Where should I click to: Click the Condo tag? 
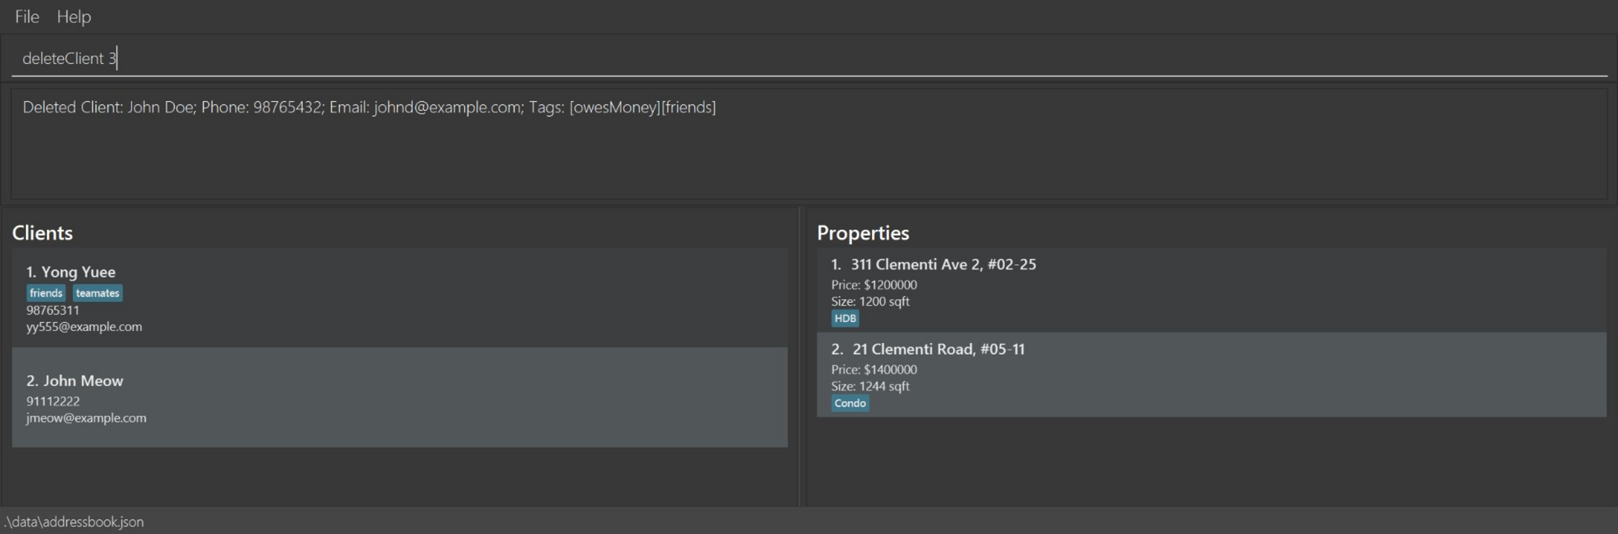(850, 403)
